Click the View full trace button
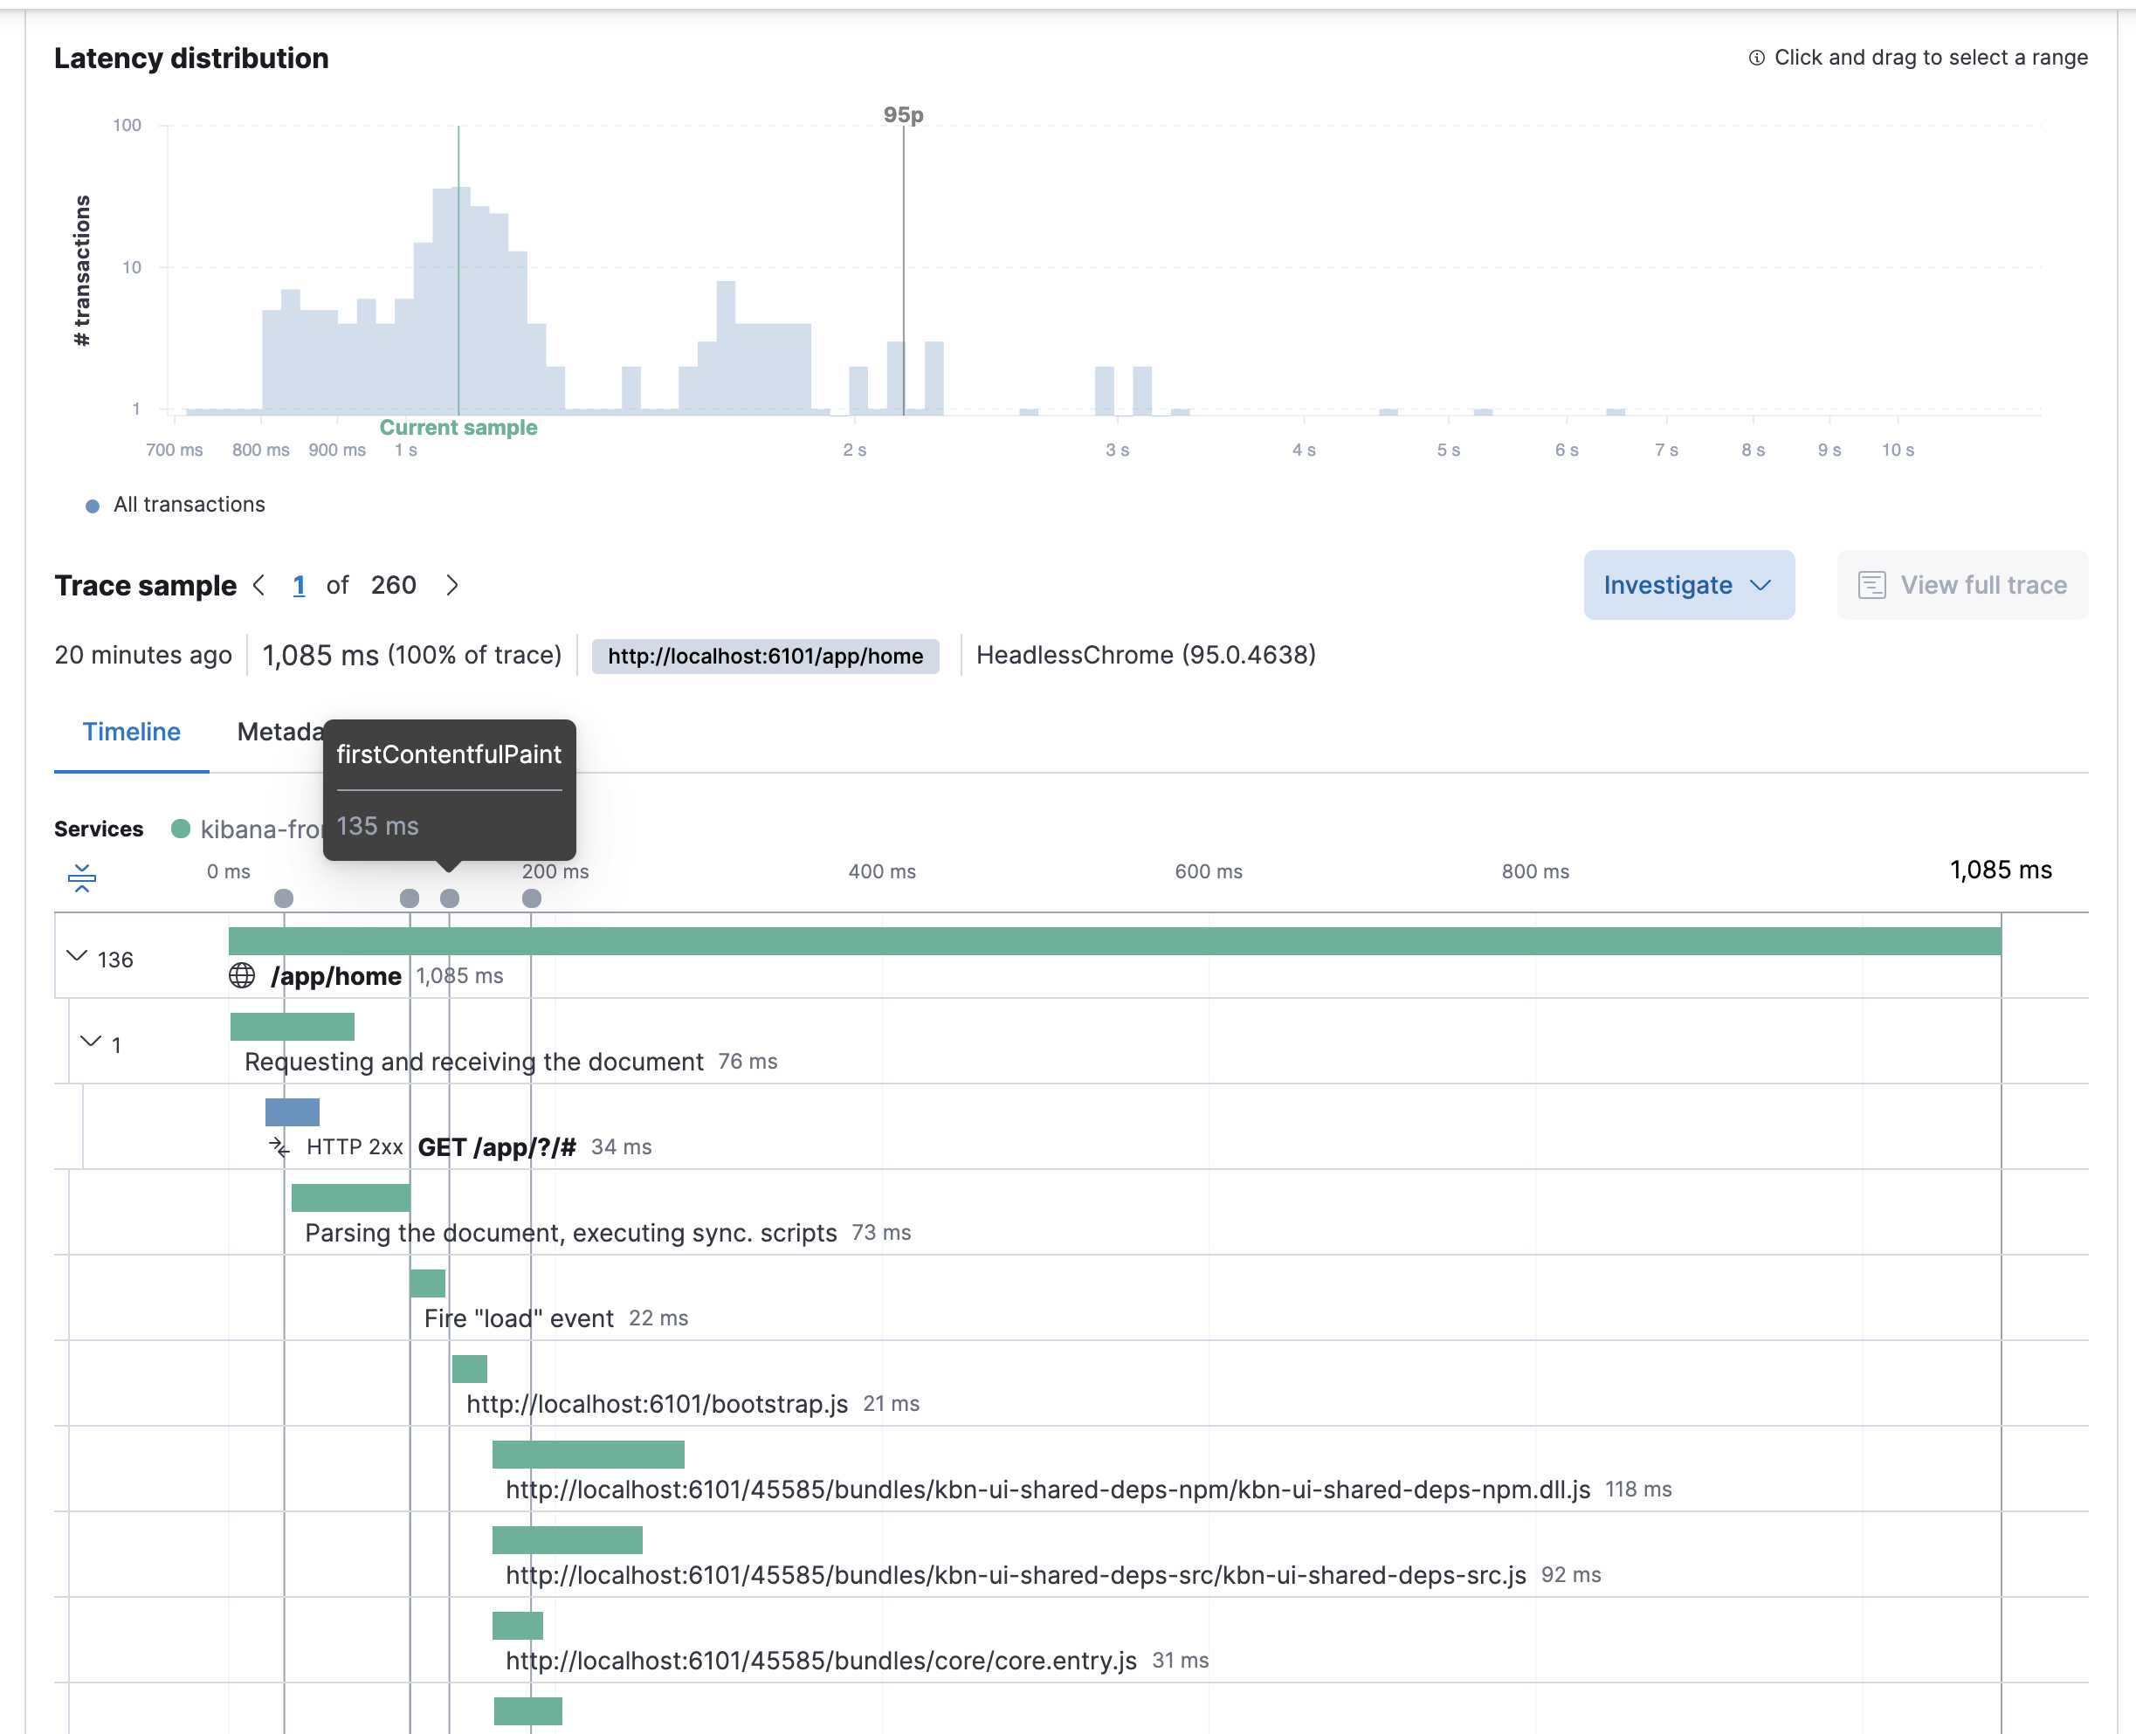Image resolution: width=2136 pixels, height=1734 pixels. [x=1961, y=584]
